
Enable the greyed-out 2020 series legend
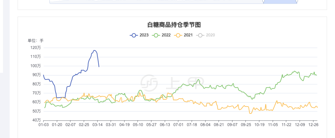[x=206, y=35]
